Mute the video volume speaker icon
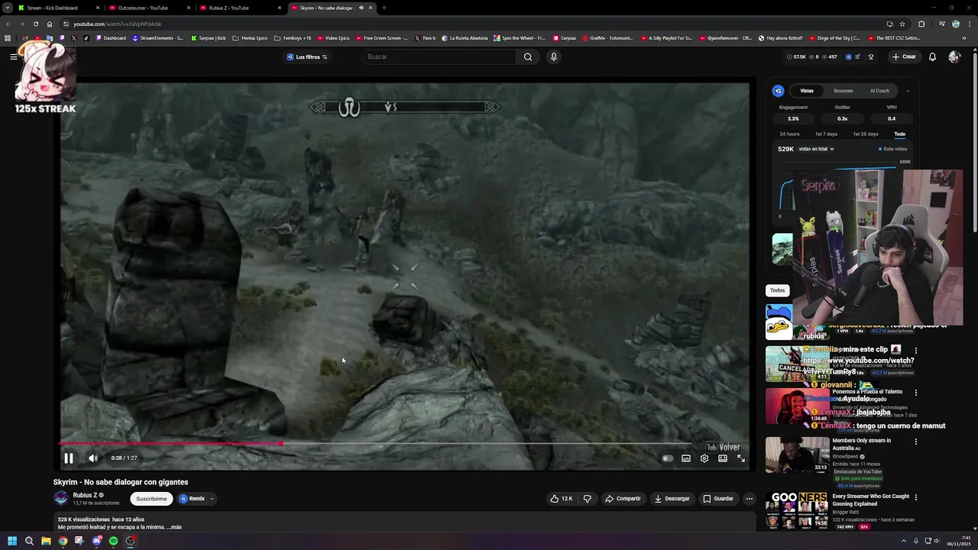The image size is (978, 550). 93,458
